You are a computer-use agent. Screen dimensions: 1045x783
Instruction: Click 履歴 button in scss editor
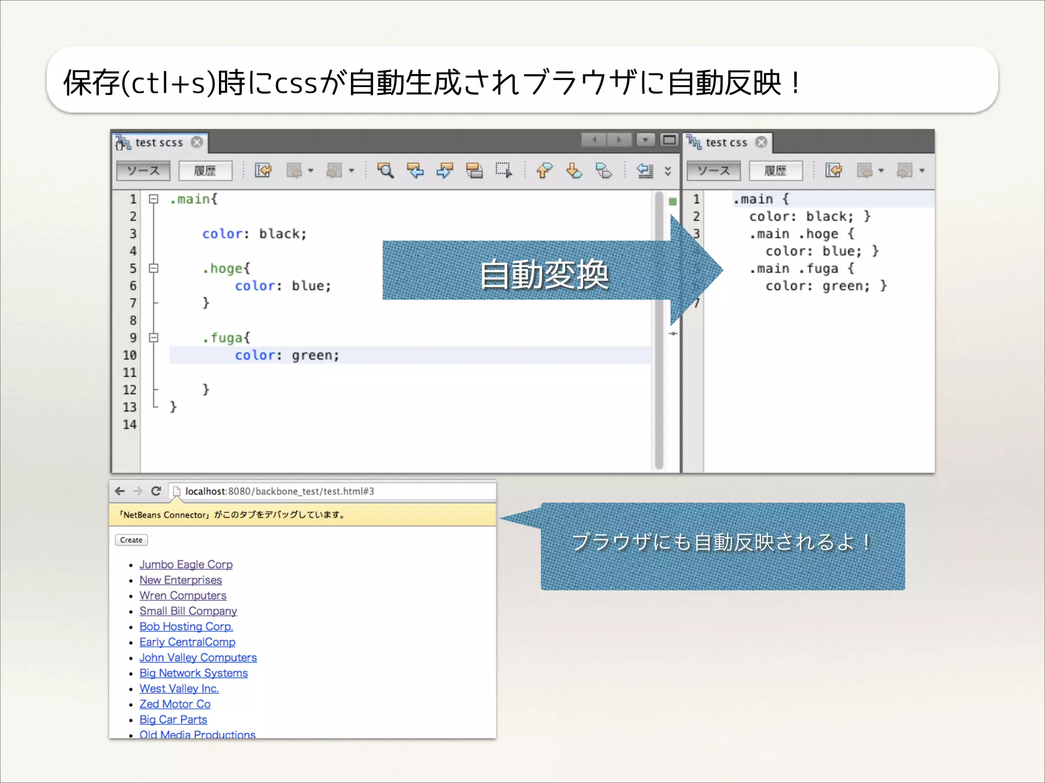pyautogui.click(x=205, y=171)
